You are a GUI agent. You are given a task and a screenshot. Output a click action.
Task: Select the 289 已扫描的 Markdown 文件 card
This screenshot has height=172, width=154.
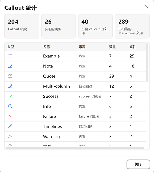pyautogui.click(x=132, y=26)
